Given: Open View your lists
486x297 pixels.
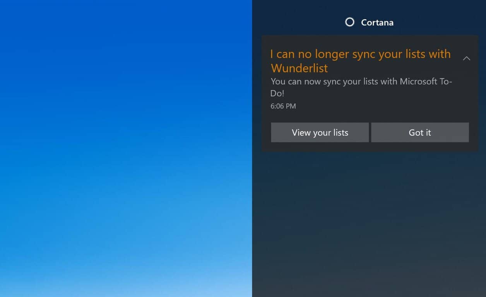Looking at the screenshot, I should [320, 133].
